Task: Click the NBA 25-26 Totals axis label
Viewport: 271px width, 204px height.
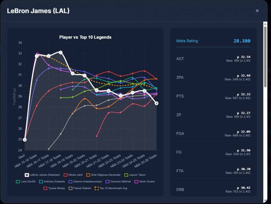Action: click(146, 161)
